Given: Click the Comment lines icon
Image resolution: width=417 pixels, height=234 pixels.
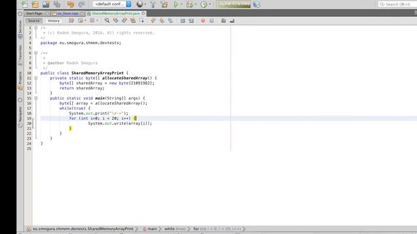Looking at the screenshot, I should 223,20.
